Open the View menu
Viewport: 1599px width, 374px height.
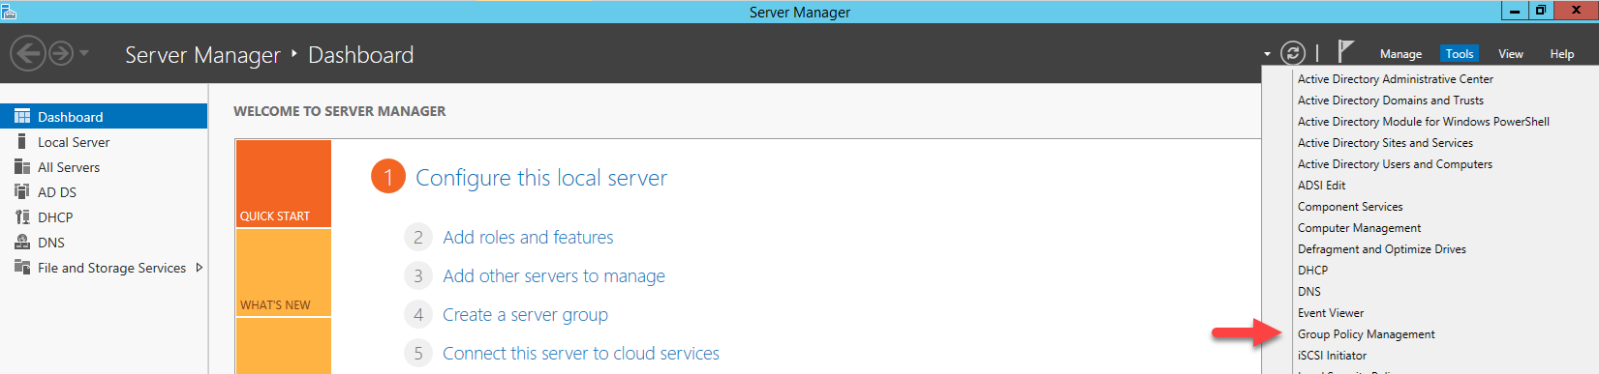[1510, 54]
